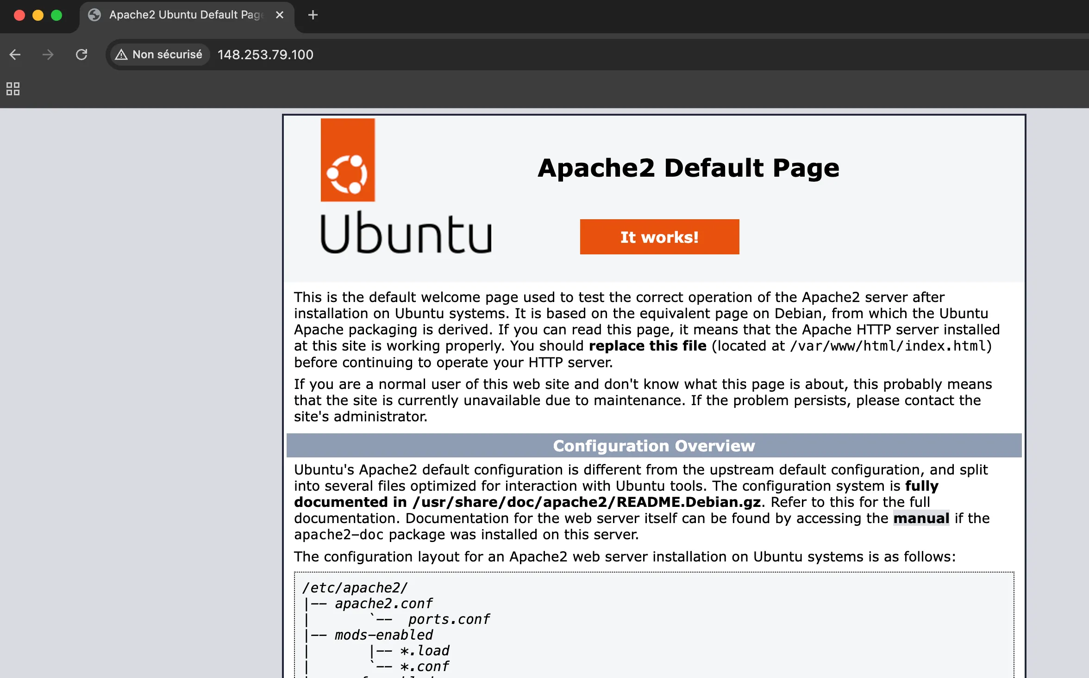Image resolution: width=1089 pixels, height=678 pixels.
Task: Click the Apache2 Default Page heading
Action: click(688, 167)
